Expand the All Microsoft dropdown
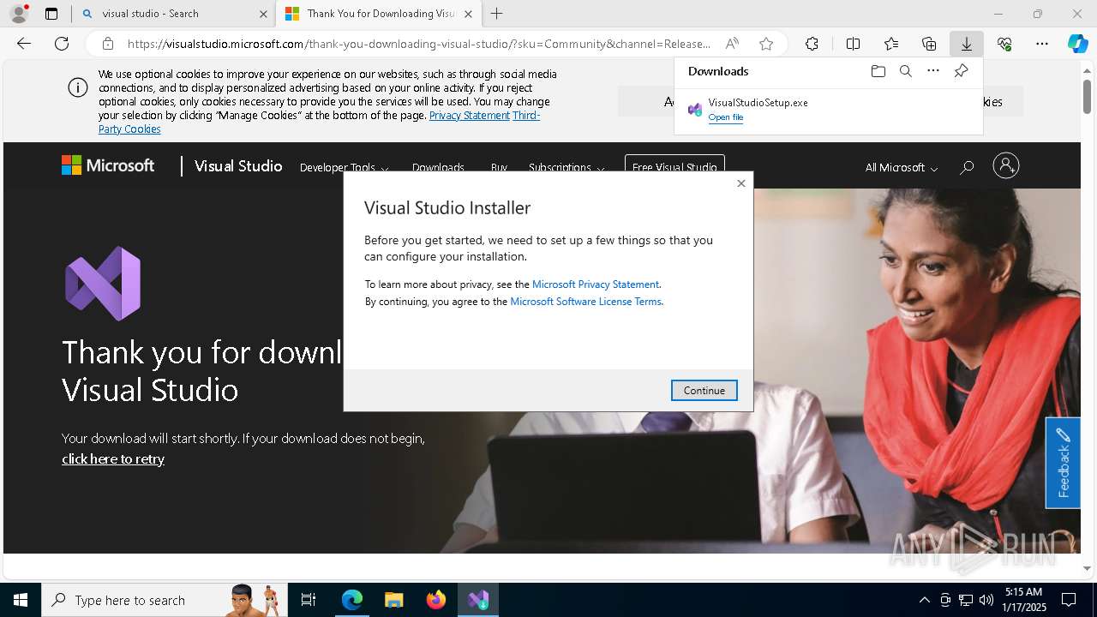The width and height of the screenshot is (1097, 617). tap(901, 168)
